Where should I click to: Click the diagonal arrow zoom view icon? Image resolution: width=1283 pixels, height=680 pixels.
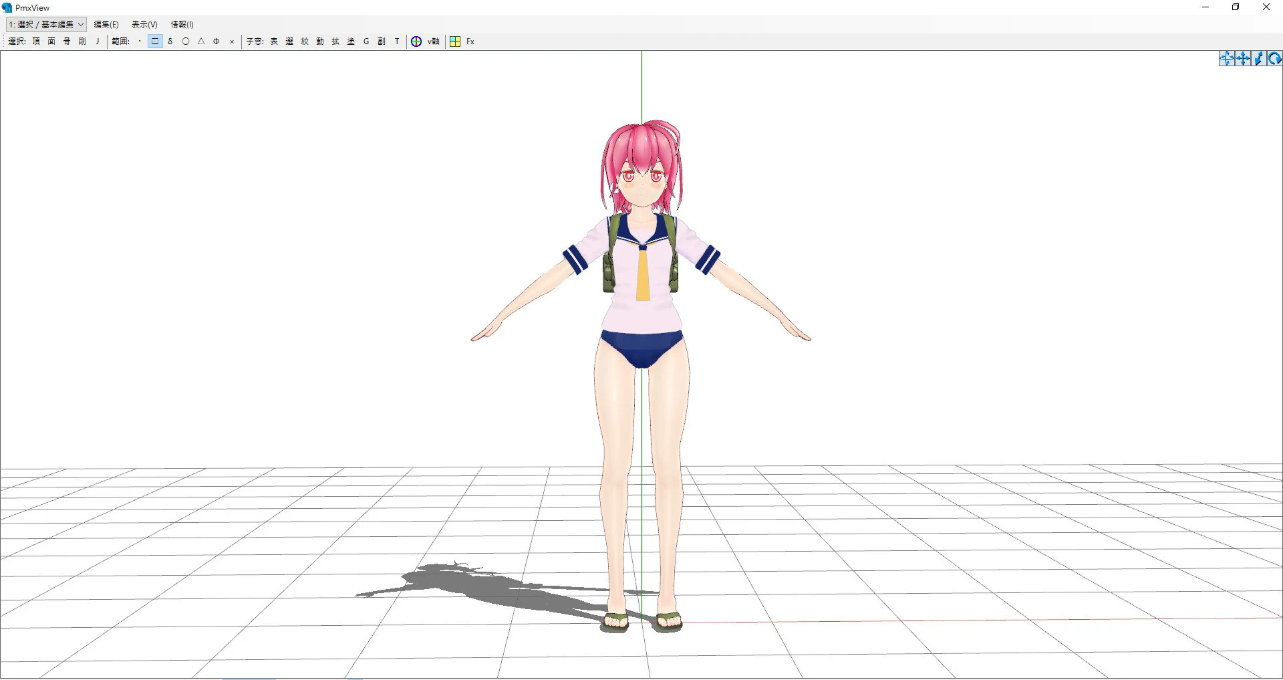(1258, 59)
